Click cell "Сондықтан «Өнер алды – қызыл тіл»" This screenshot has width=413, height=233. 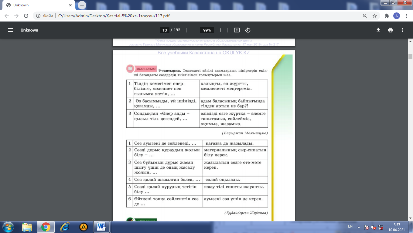click(x=166, y=119)
